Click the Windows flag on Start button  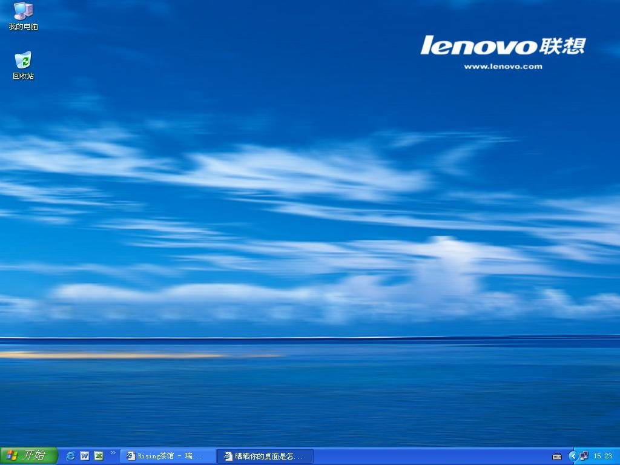tap(12, 455)
